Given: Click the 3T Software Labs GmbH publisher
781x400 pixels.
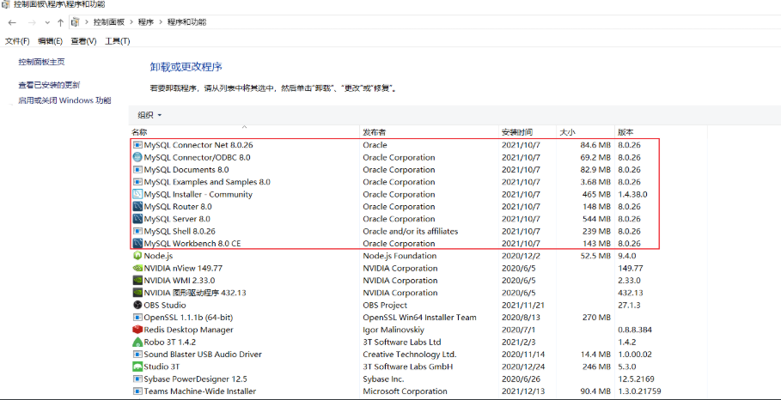Looking at the screenshot, I should pos(407,367).
